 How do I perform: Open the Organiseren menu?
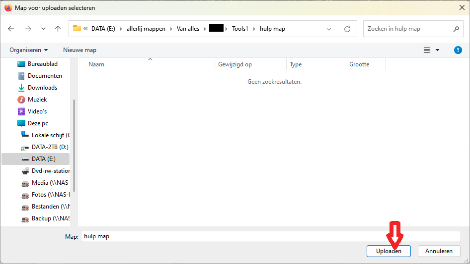click(29, 50)
